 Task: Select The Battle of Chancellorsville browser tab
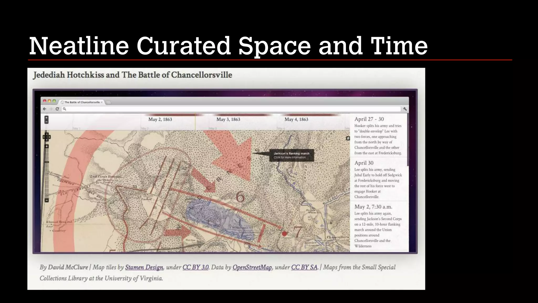(x=82, y=102)
